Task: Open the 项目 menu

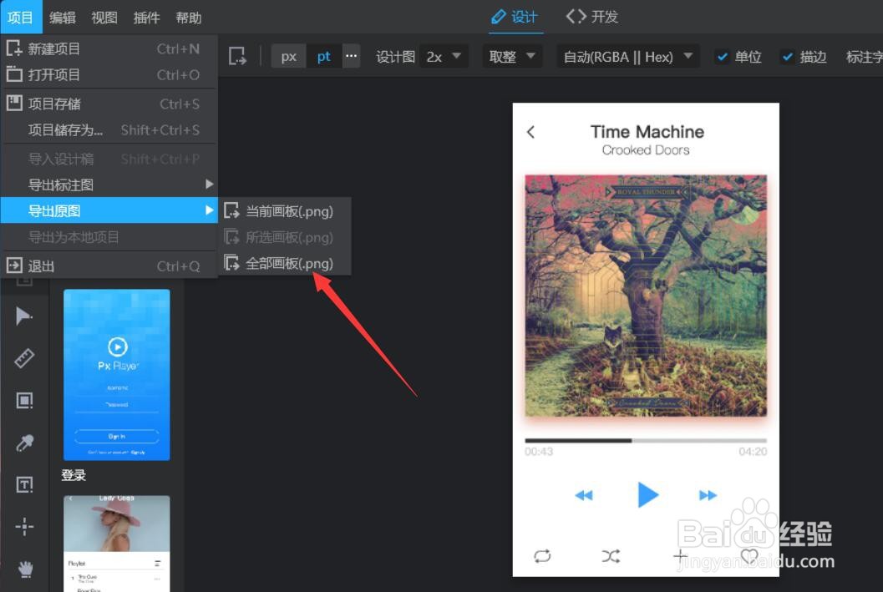Action: [20, 18]
